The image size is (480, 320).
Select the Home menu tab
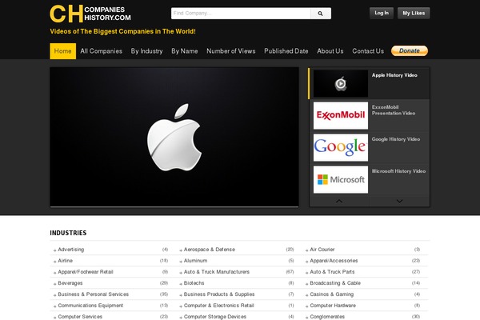pos(62,51)
